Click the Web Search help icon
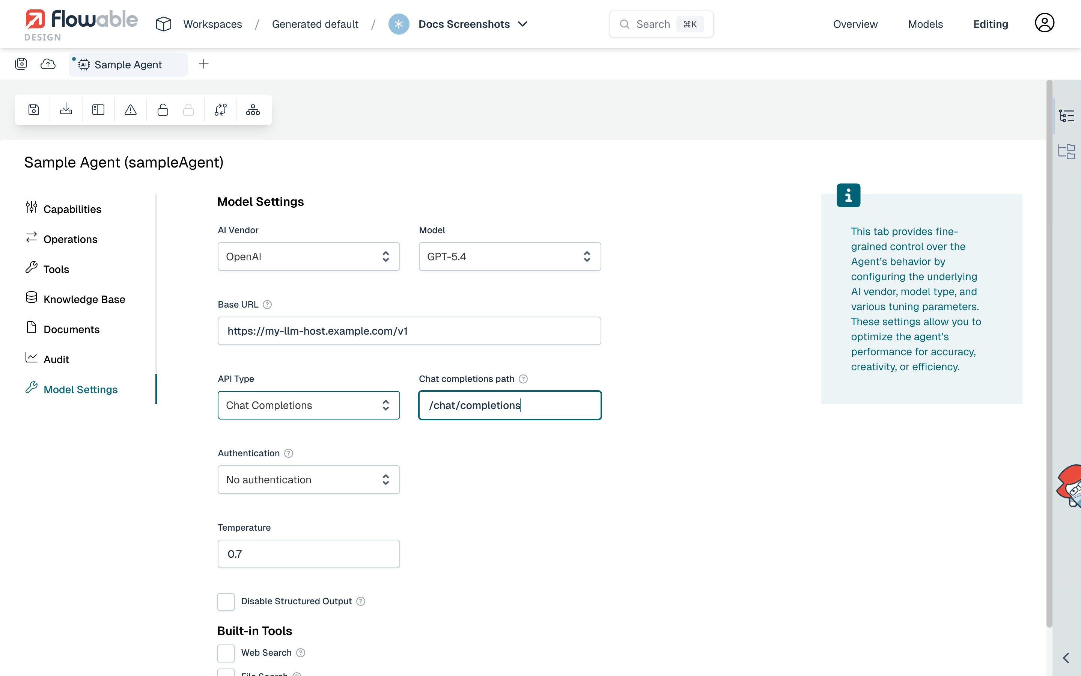The image size is (1081, 676). tap(301, 653)
